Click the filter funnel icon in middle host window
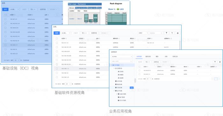The image size is (223, 116). coord(166,33)
